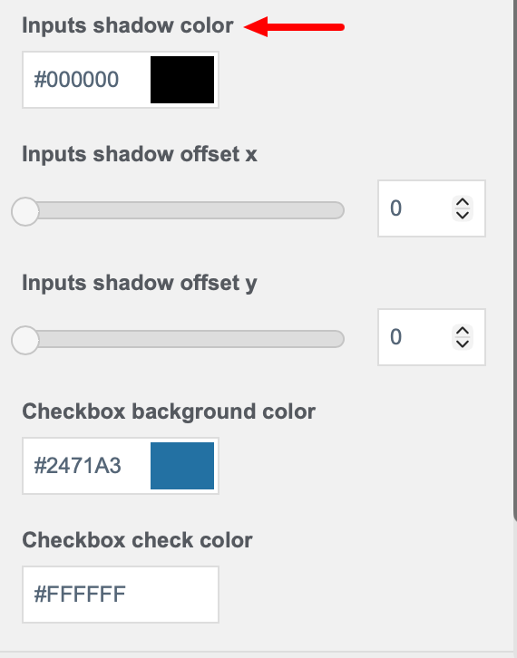Focus the #2471A3 hex color field

[86, 466]
